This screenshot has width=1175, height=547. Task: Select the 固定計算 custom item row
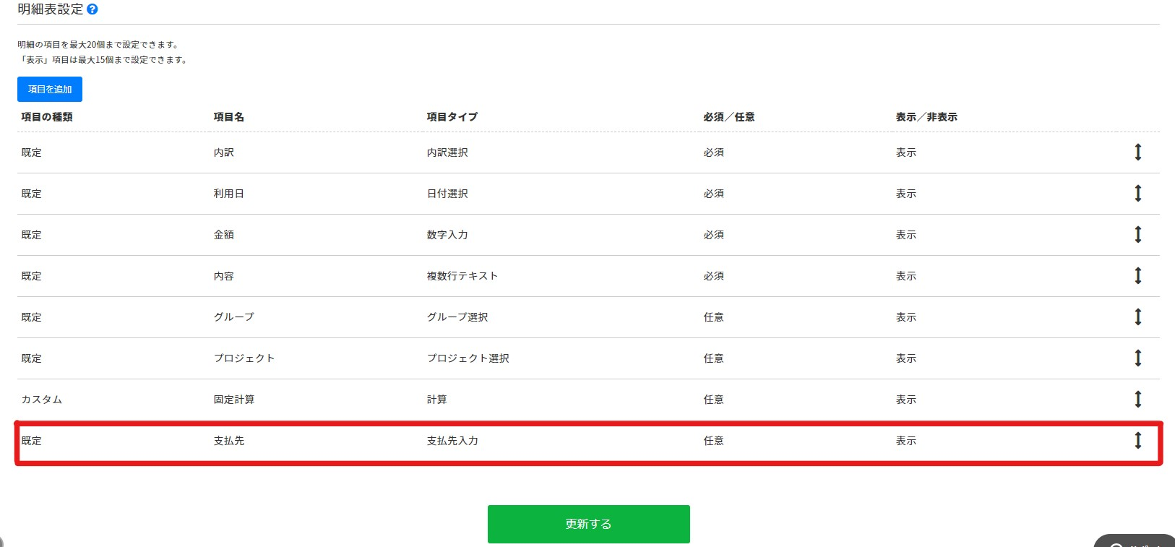point(234,400)
